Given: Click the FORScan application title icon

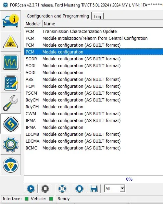Looking at the screenshot, I should (5, 5).
